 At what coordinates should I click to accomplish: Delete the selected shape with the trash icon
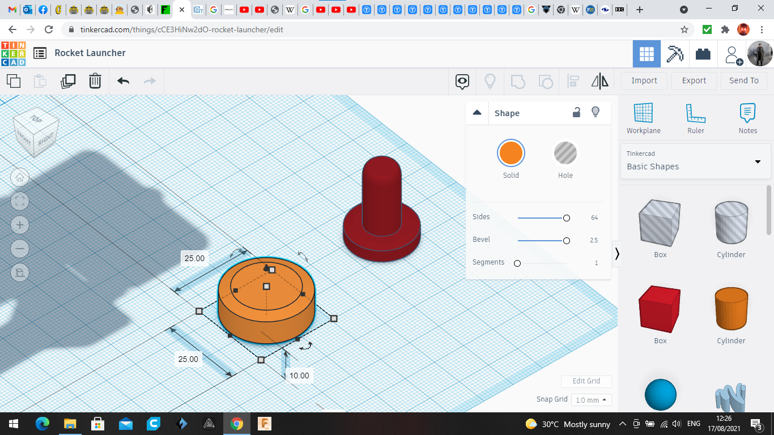pyautogui.click(x=95, y=81)
